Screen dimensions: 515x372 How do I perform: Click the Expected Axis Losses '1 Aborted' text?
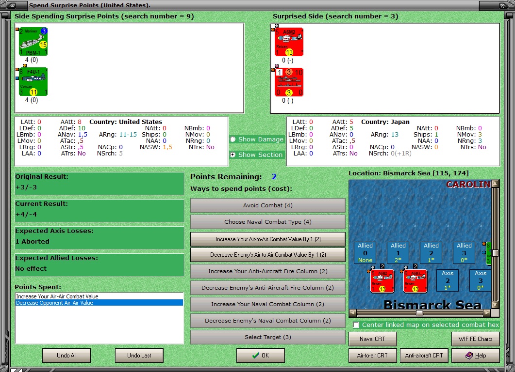point(32,242)
